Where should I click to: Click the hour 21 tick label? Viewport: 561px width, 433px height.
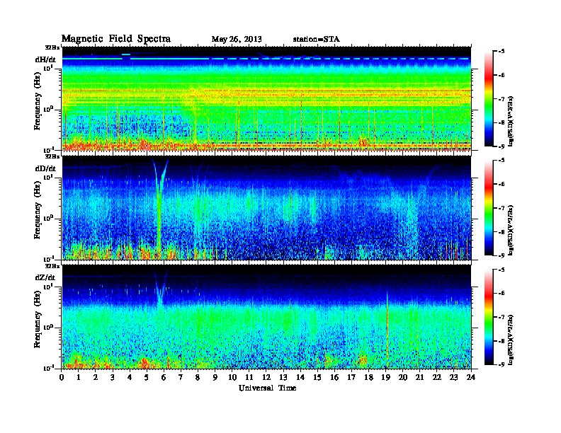(419, 377)
